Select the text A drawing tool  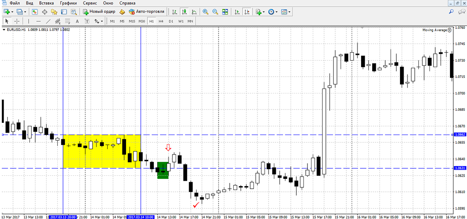coord(77,21)
